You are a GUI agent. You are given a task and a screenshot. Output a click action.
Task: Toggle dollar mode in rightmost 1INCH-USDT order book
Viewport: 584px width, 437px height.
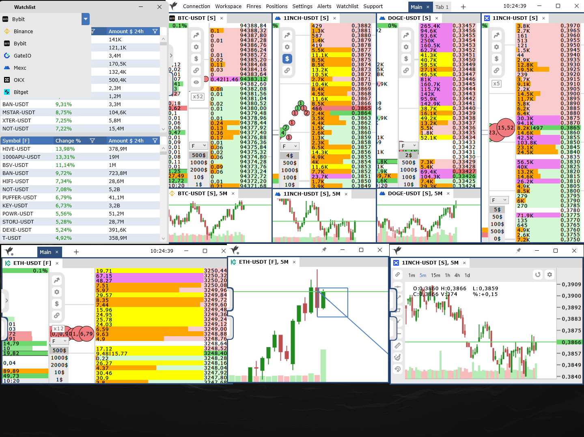tap(497, 59)
